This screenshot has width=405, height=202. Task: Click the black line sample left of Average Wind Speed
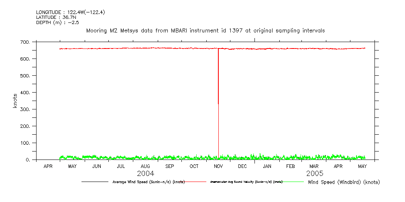pyautogui.click(x=95, y=182)
